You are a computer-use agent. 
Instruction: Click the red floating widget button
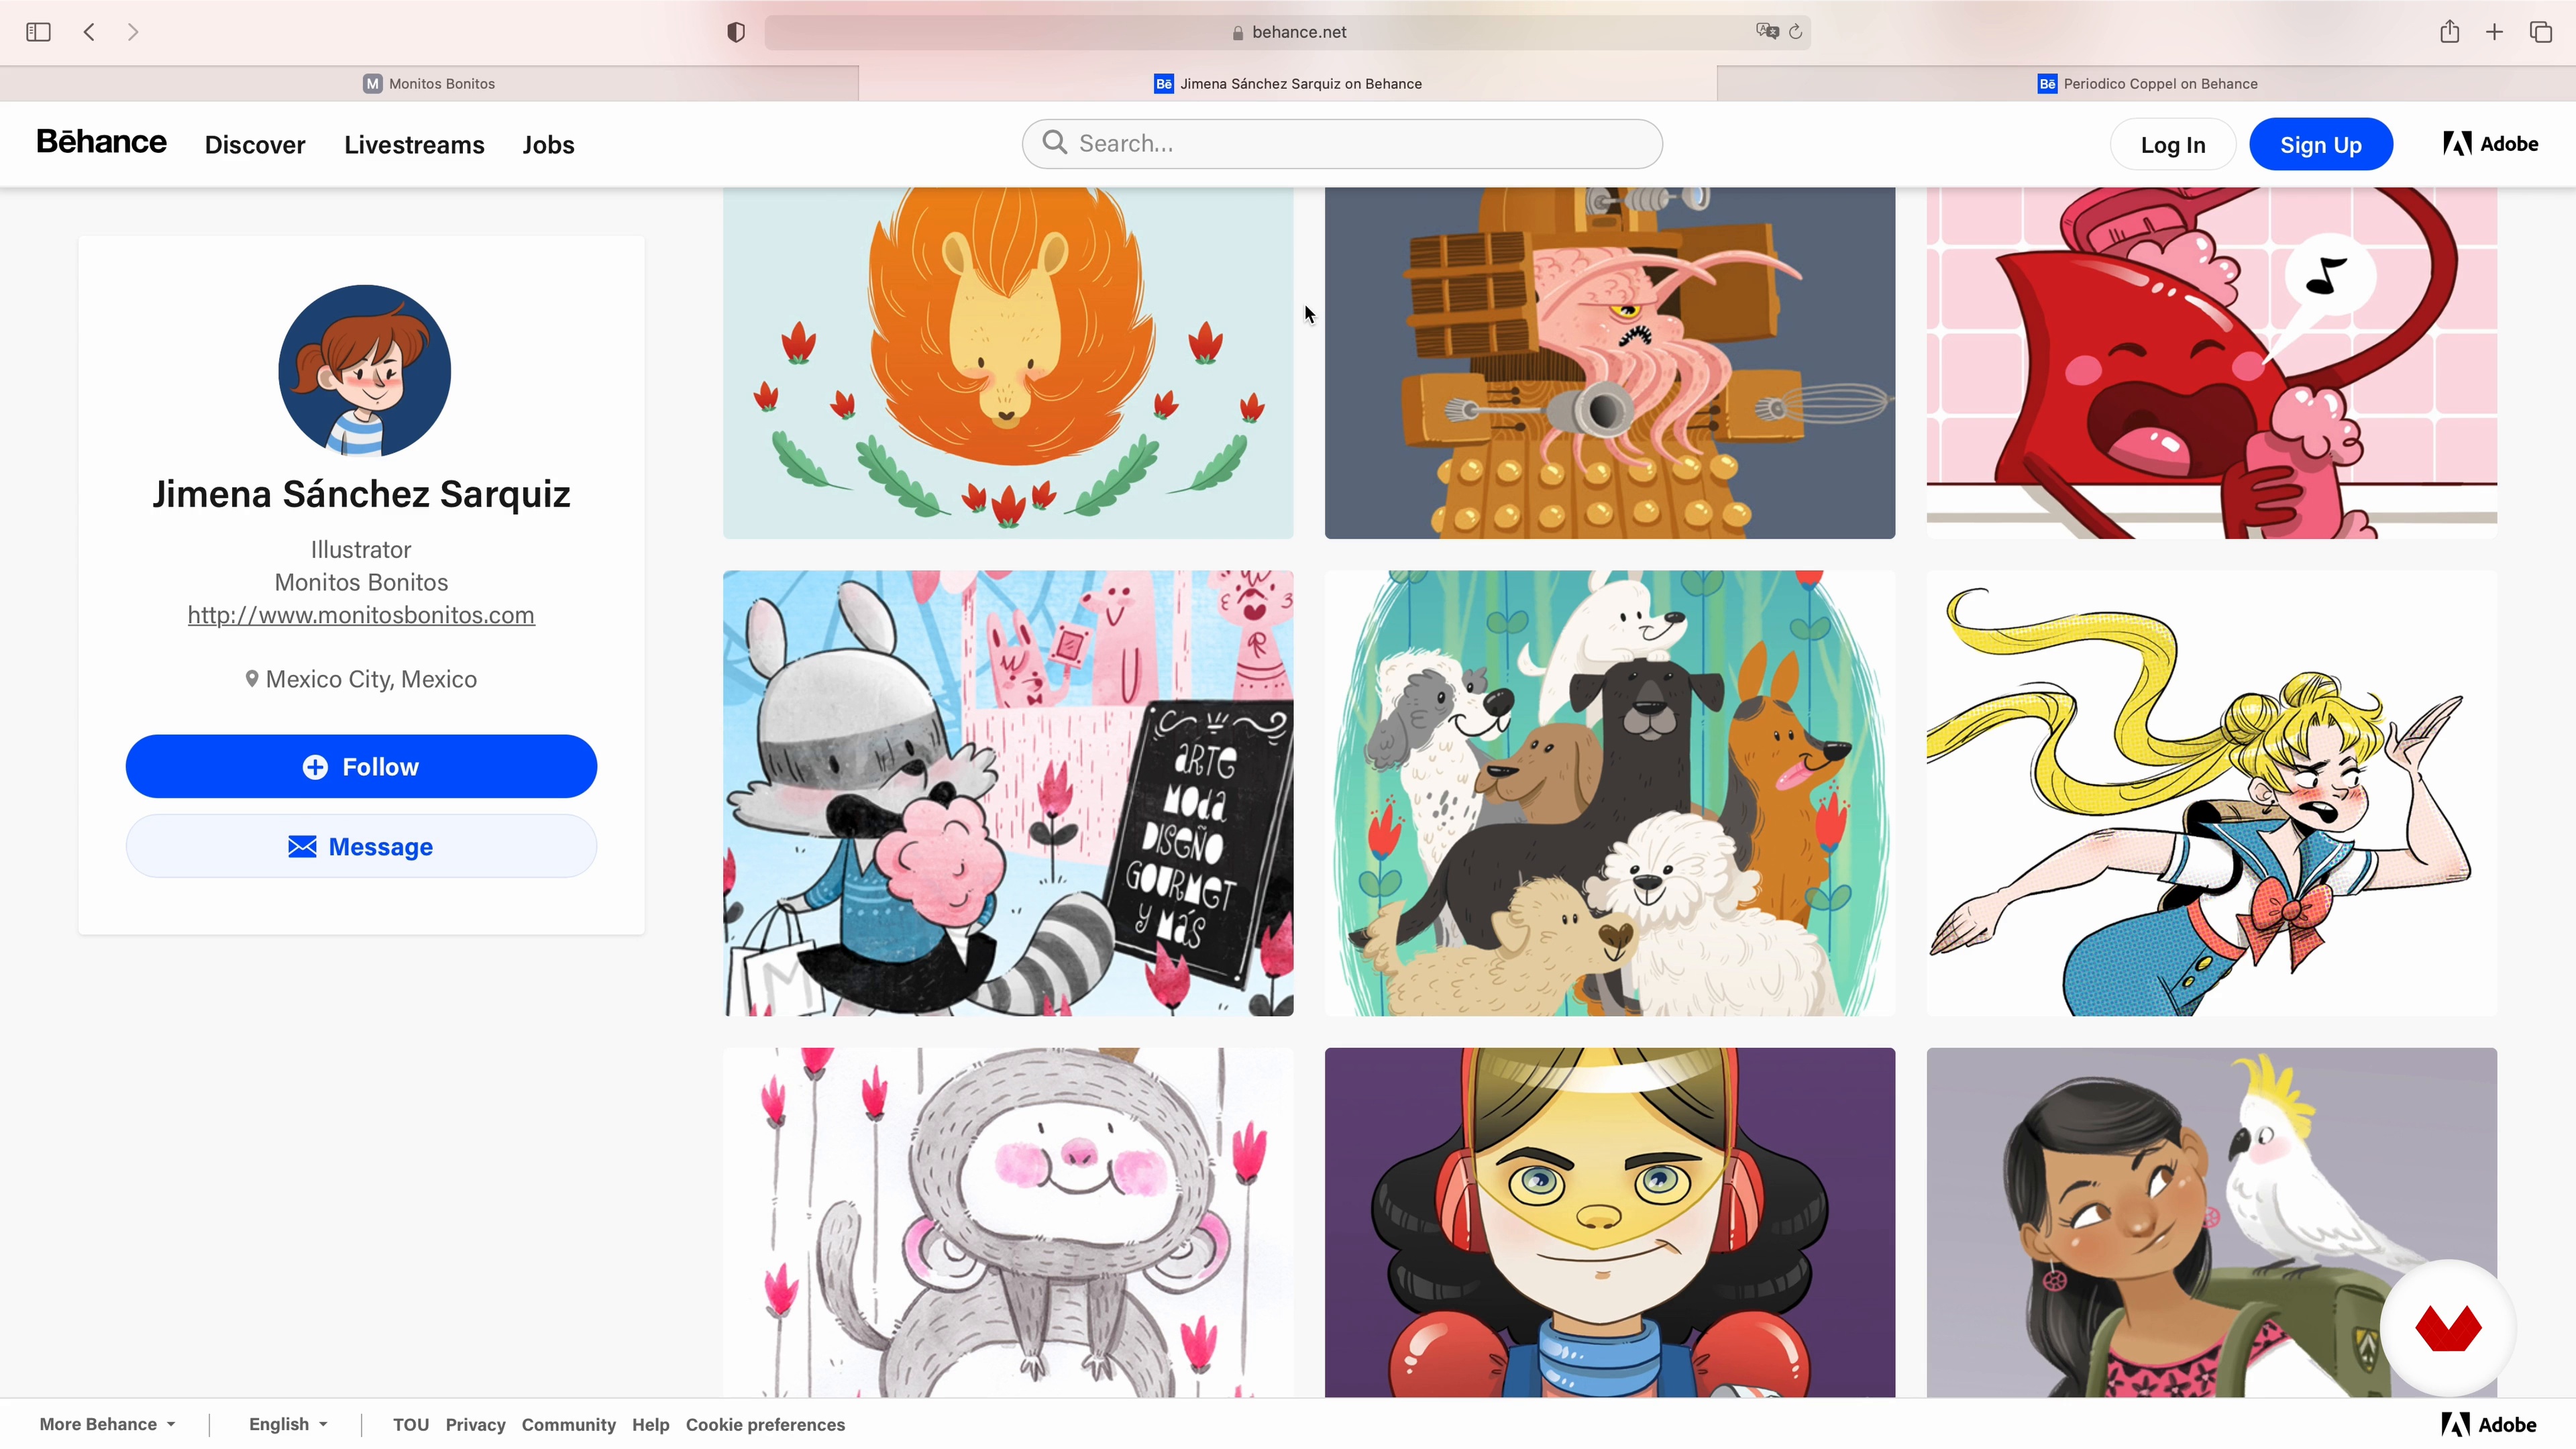click(x=2447, y=1327)
